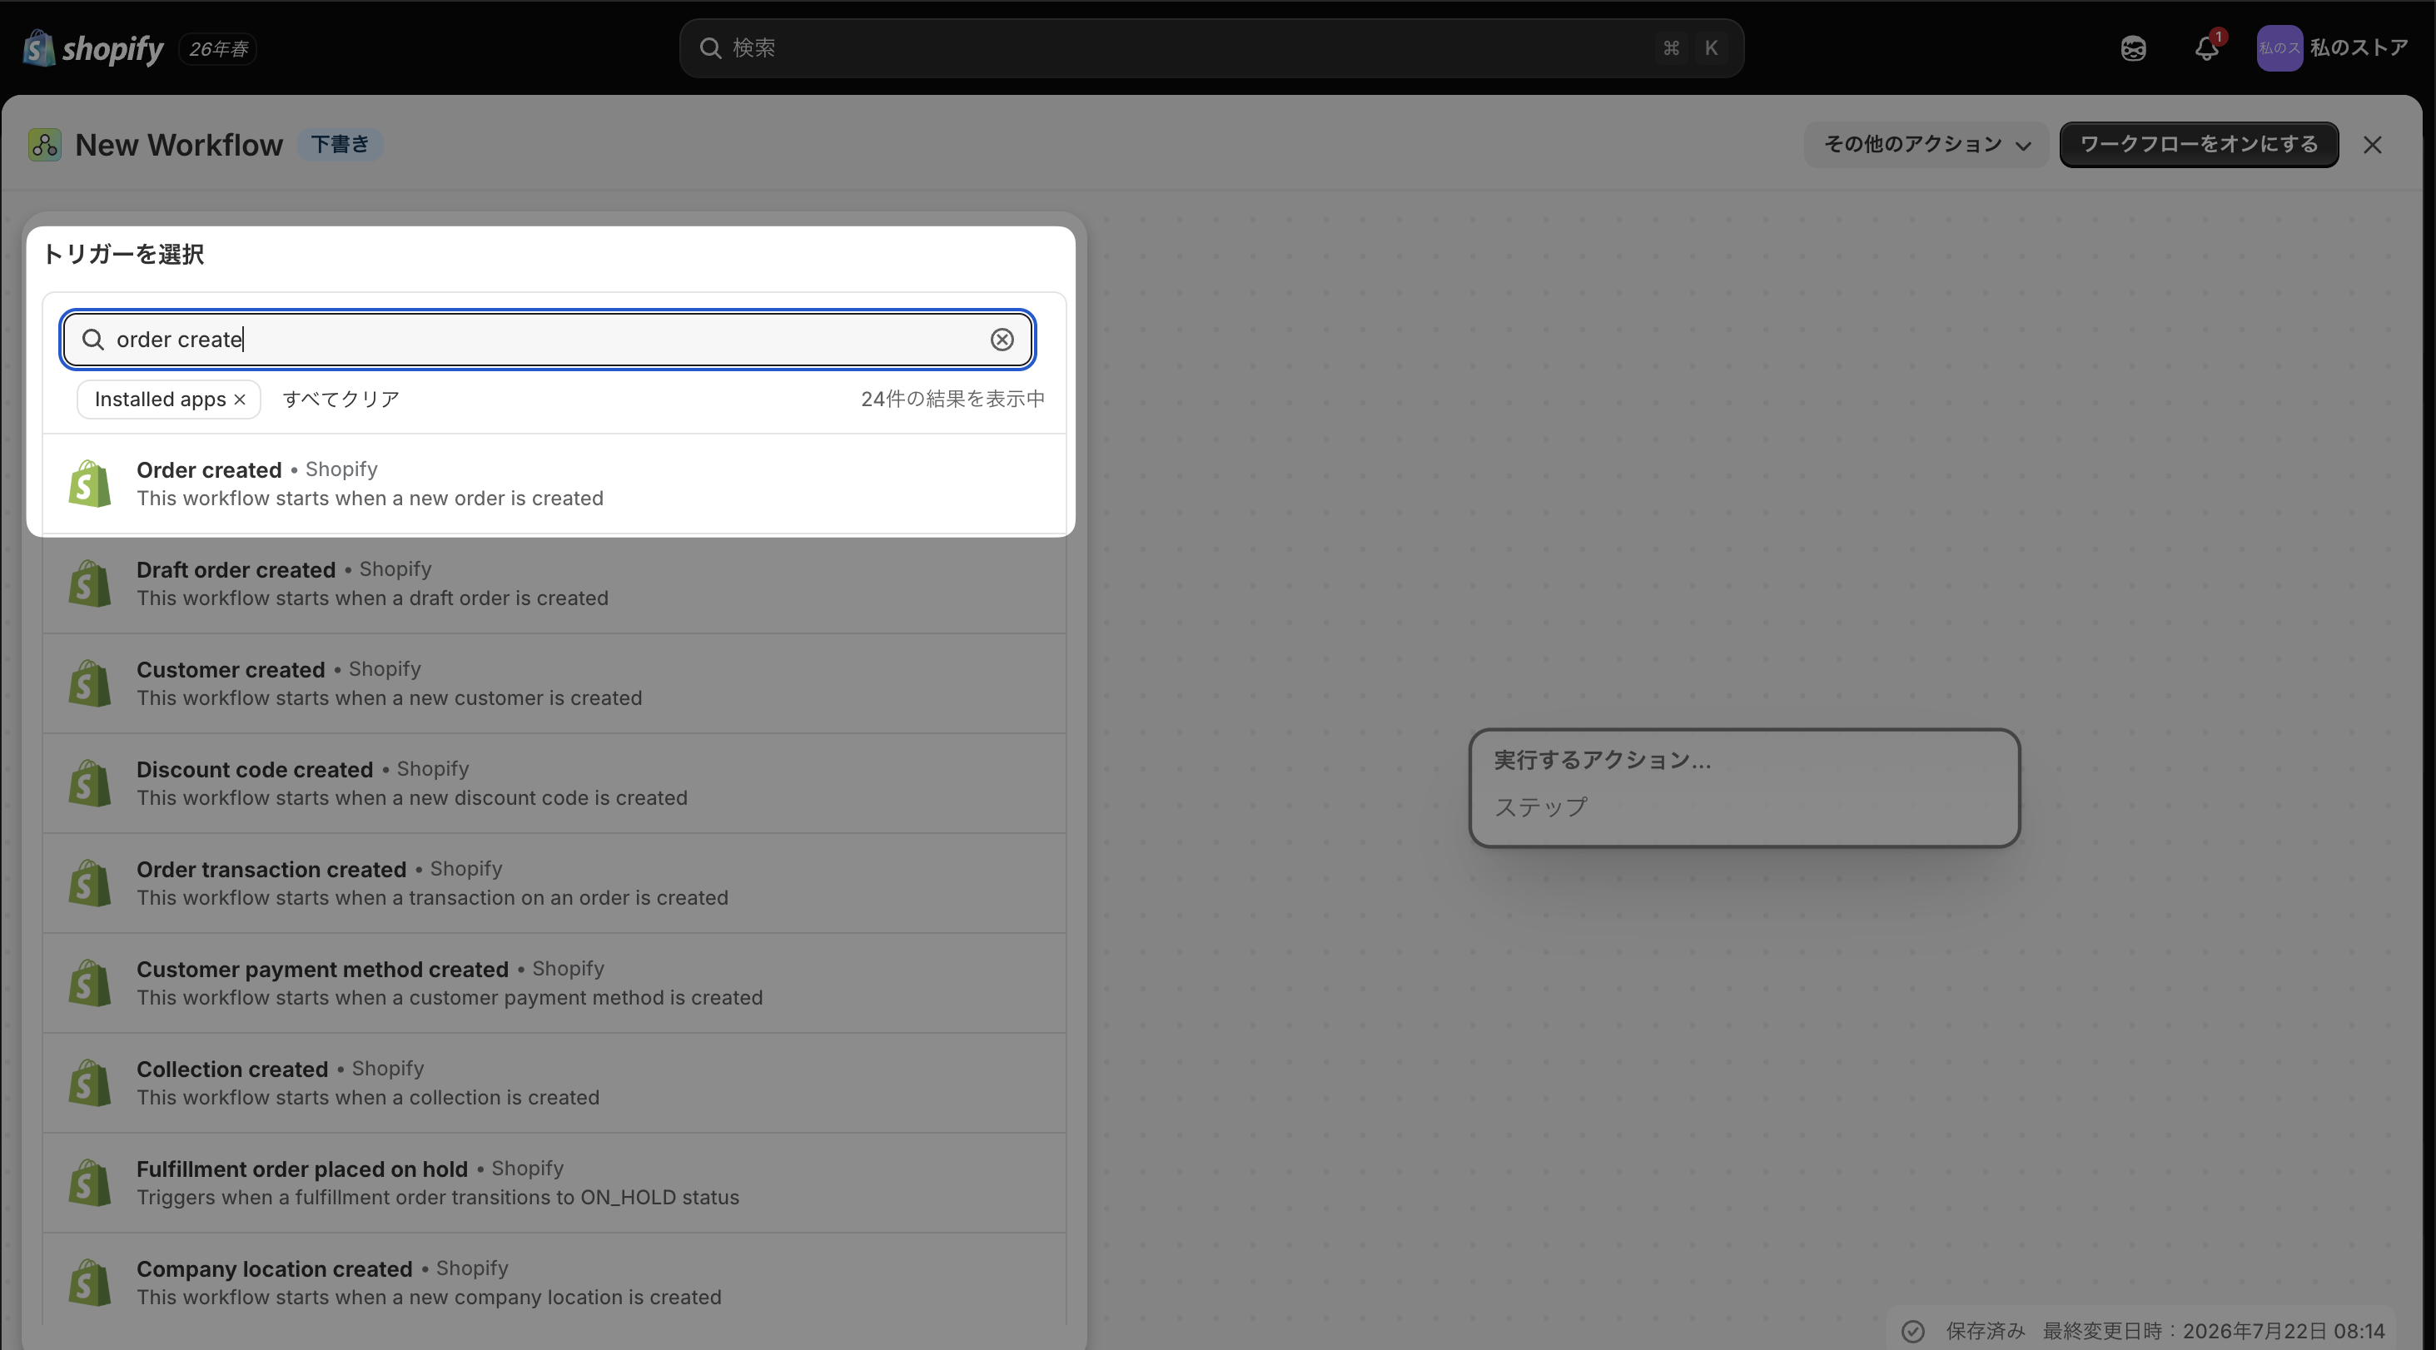Remove the Installed apps filter chip
2436x1350 pixels.
pyautogui.click(x=241, y=400)
